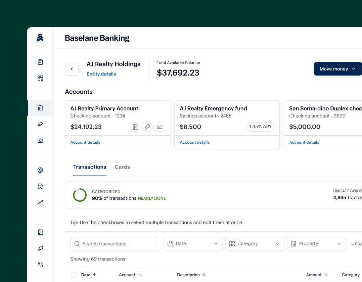Sort by Description column header
Image resolution: width=362 pixels, height=282 pixels.
[191, 275]
